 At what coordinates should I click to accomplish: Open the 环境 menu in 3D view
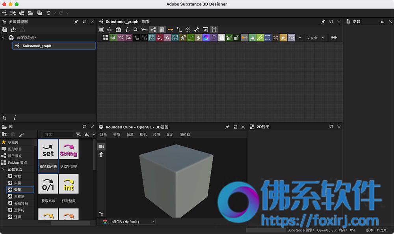click(x=156, y=134)
